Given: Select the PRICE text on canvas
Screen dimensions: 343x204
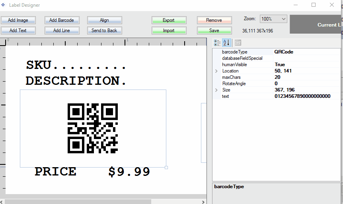Looking at the screenshot, I should tap(55, 172).
